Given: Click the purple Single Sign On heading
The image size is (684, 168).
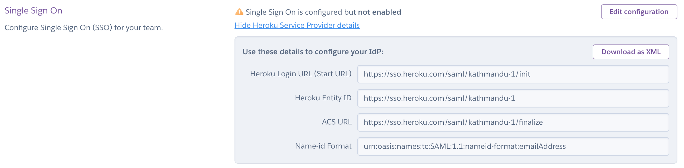Looking at the screenshot, I should click(x=33, y=11).
